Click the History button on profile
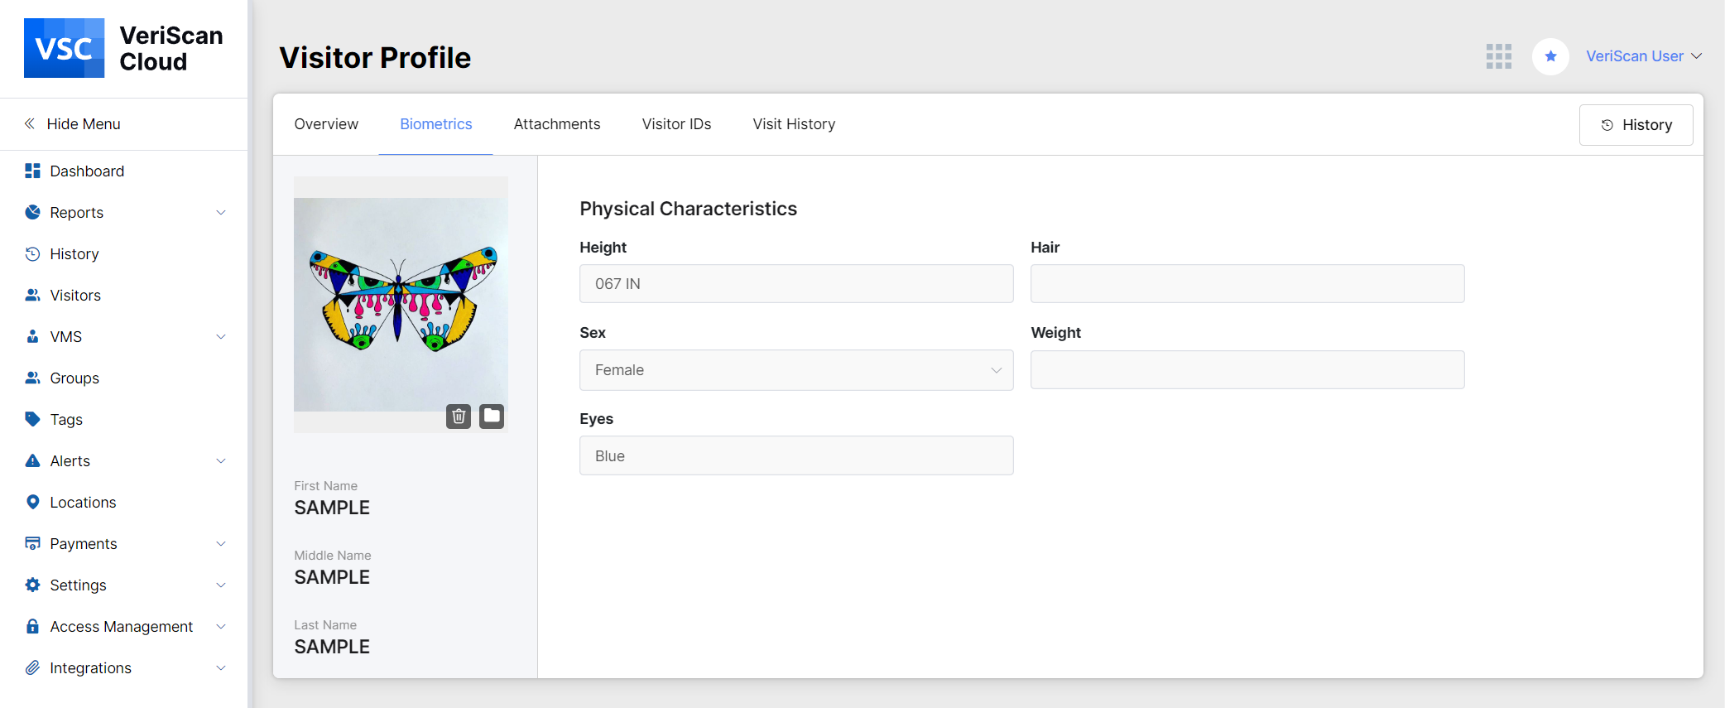 [1636, 125]
